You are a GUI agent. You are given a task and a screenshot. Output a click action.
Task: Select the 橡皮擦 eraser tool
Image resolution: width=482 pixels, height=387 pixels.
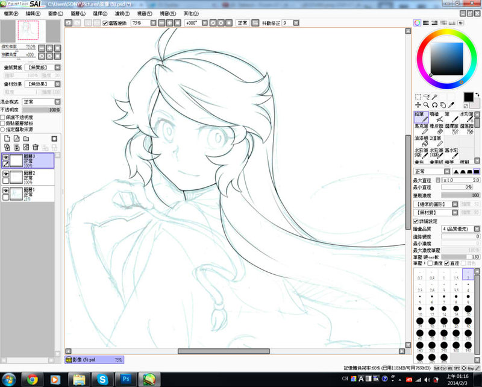pyautogui.click(x=436, y=129)
